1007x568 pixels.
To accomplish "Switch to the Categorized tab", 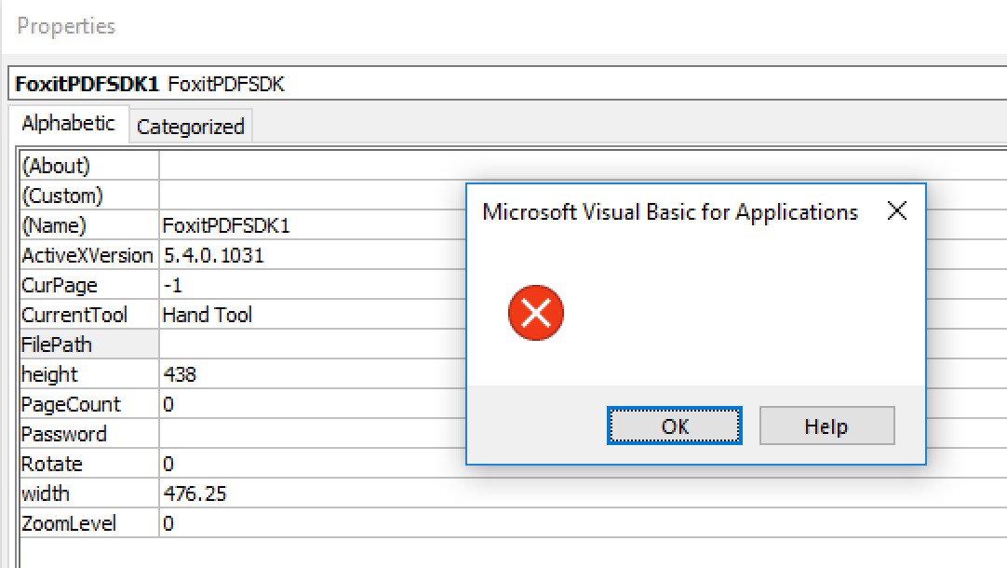I will pyautogui.click(x=190, y=127).
